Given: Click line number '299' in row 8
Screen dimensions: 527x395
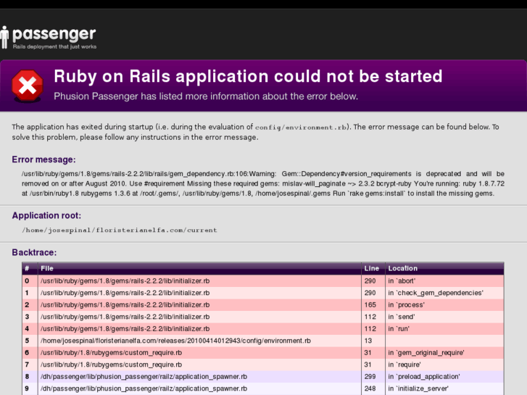Looking at the screenshot, I should 370,376.
